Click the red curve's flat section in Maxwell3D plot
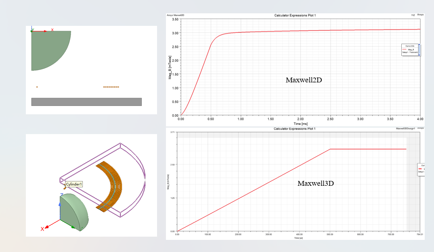This screenshot has width=434, height=252. 368,149
